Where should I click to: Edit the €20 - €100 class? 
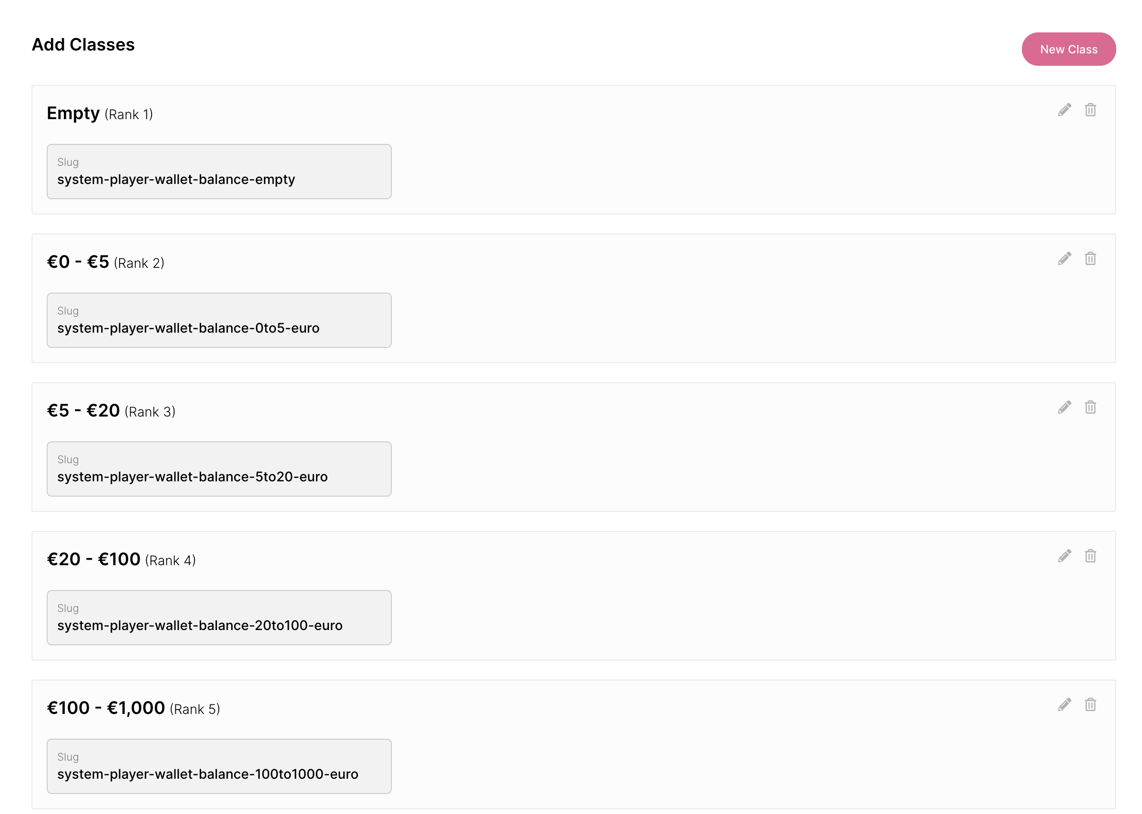click(x=1064, y=556)
